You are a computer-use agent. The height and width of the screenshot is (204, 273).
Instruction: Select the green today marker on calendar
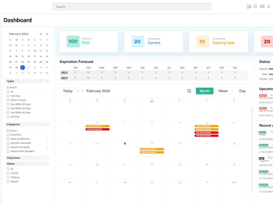125,143
